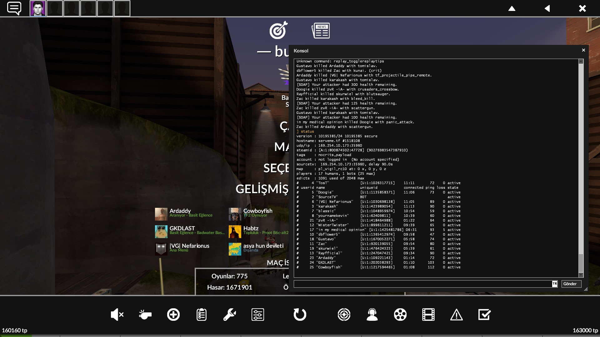
Task: Click the film reel icon
Action: coord(400,315)
